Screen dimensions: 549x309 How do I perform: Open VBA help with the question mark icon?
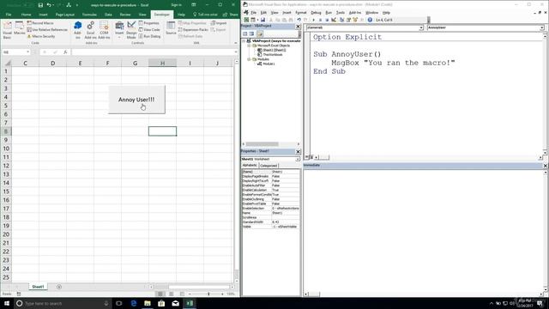(370, 20)
